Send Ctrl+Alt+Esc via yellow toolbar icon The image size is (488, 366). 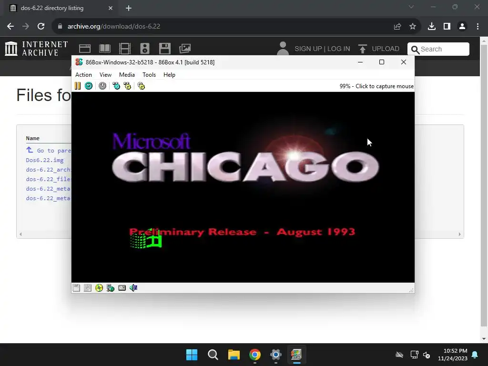(127, 86)
